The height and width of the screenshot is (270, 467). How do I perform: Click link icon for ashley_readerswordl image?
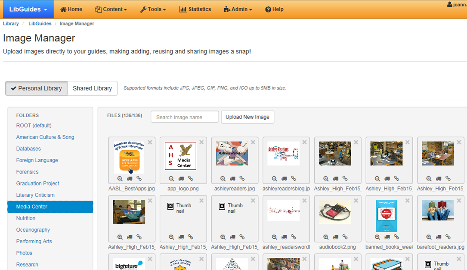[x=294, y=237]
